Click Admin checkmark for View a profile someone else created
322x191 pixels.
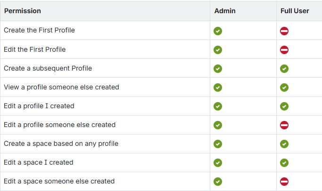pos(217,88)
